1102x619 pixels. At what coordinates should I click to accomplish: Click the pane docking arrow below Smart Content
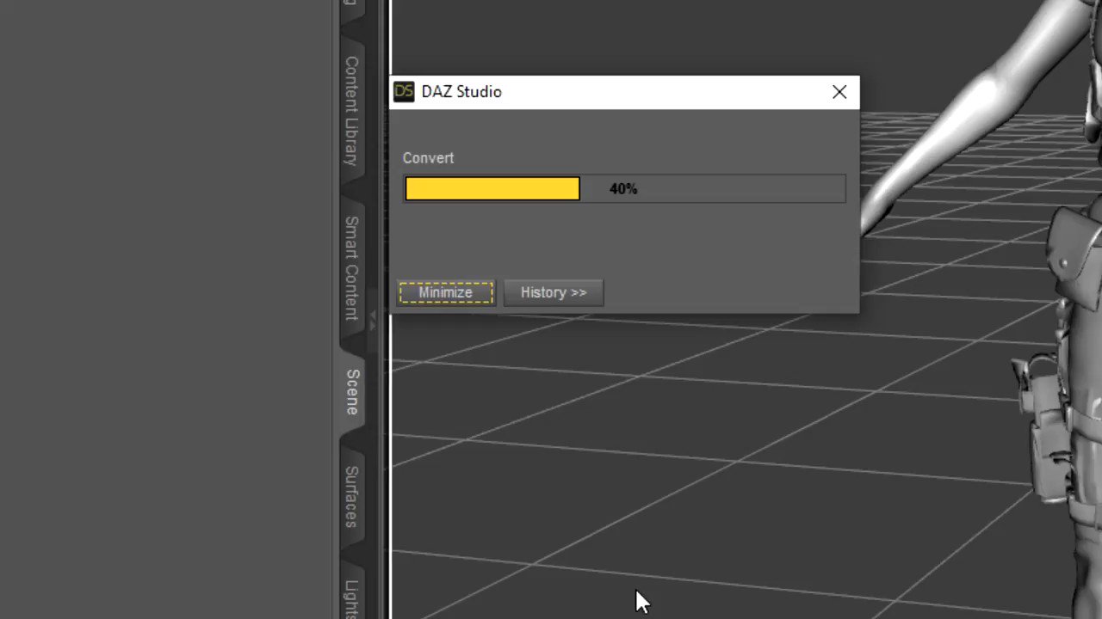[x=372, y=322]
